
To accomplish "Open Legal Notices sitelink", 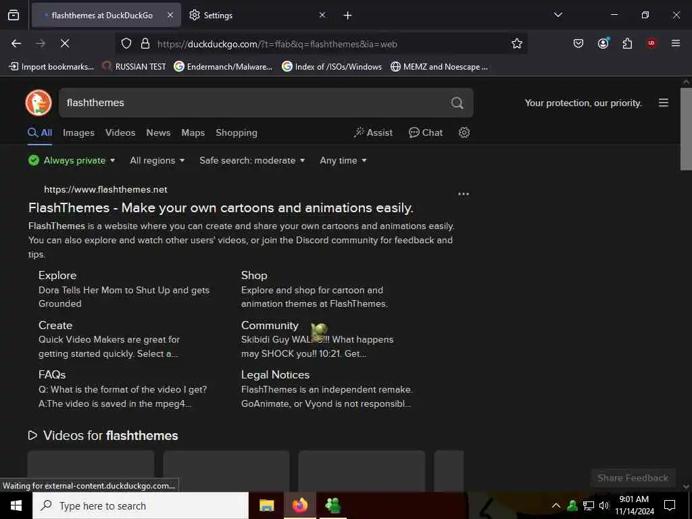I will click(276, 374).
